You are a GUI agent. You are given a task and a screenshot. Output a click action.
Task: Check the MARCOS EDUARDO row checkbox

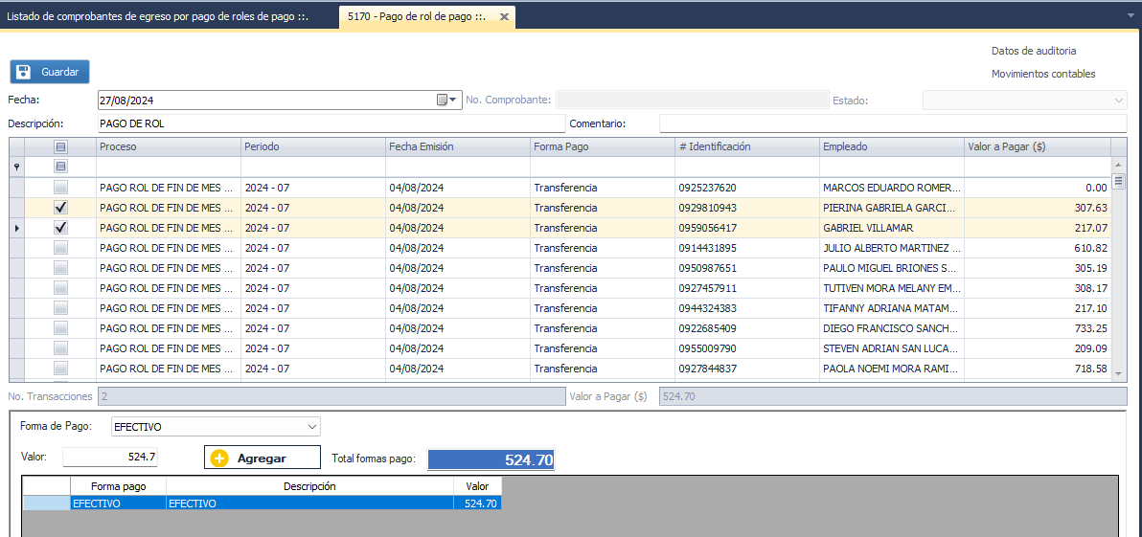pyautogui.click(x=61, y=188)
